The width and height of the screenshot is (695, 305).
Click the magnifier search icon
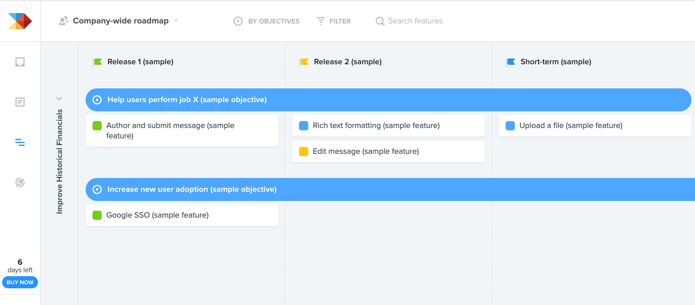(380, 21)
